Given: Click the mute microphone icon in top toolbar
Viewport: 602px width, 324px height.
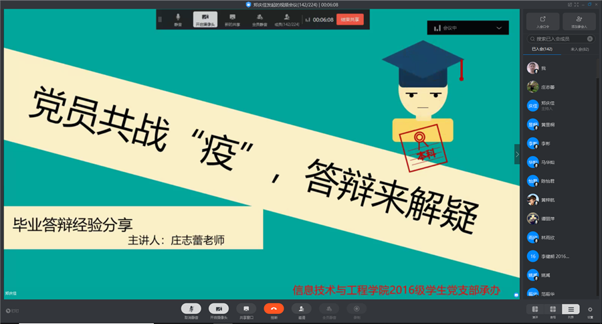Looking at the screenshot, I should 178,19.
